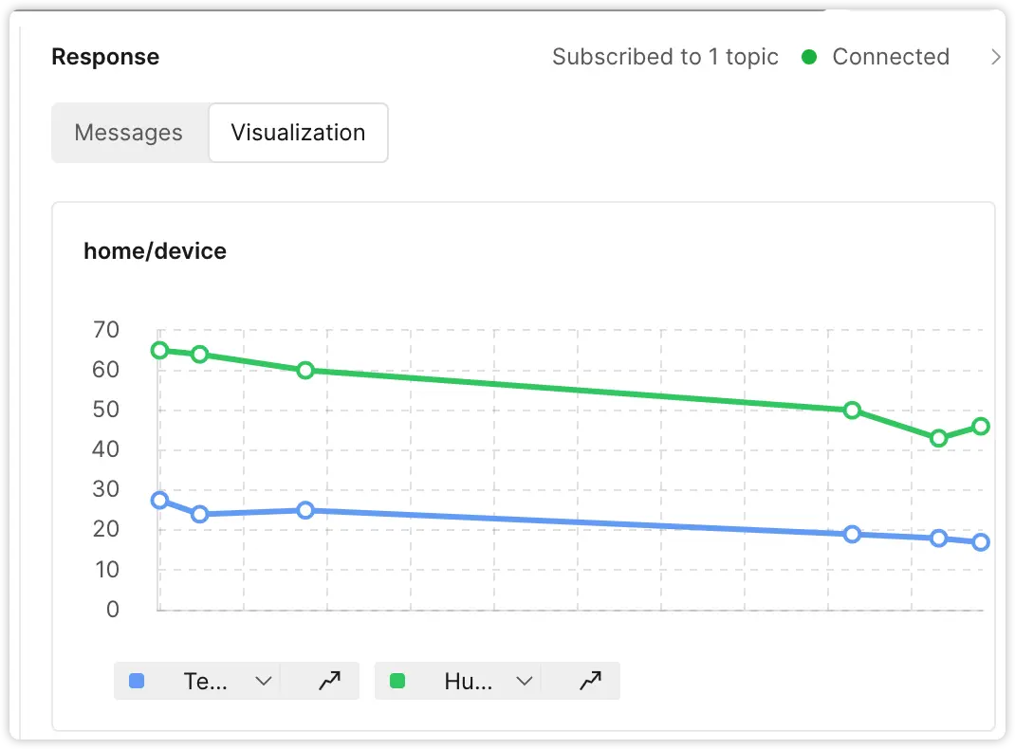Click the home/device chart title

tap(155, 250)
